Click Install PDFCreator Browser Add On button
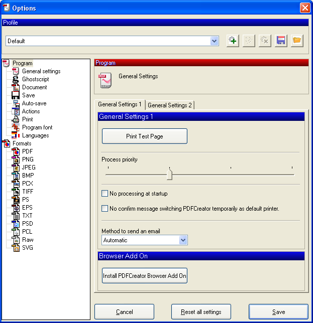Image resolution: width=313 pixels, height=323 pixels. [x=145, y=276]
